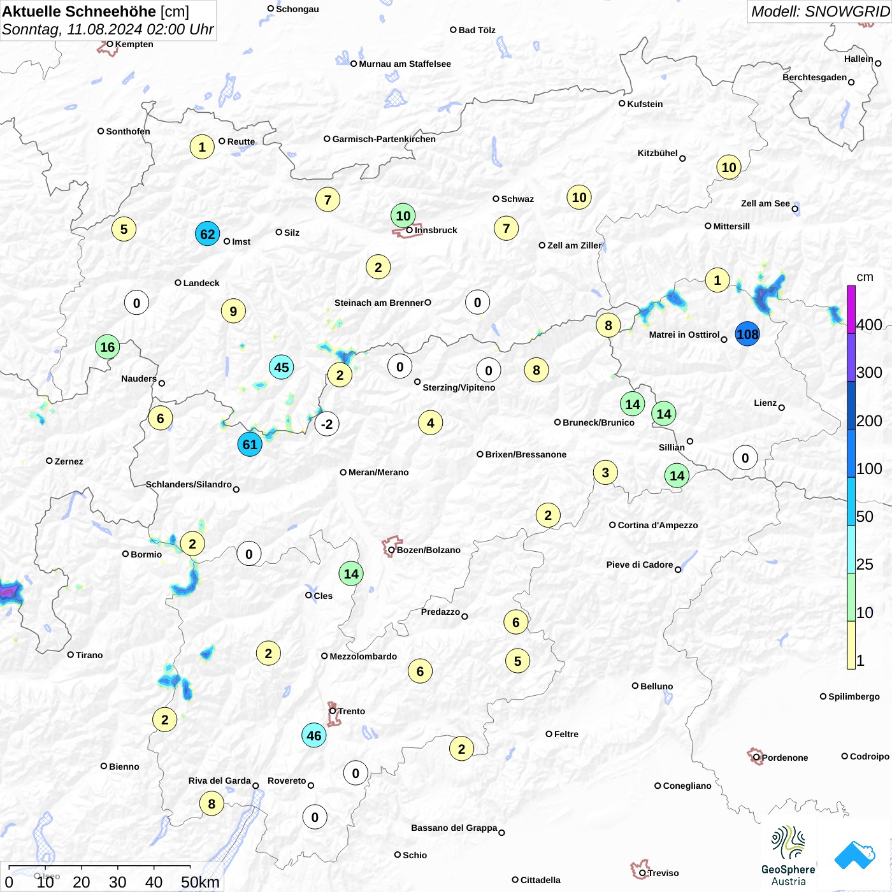Click the date Sonntag, 11.08.2024 02:00 Uhr
892x892 pixels.
pyautogui.click(x=108, y=29)
